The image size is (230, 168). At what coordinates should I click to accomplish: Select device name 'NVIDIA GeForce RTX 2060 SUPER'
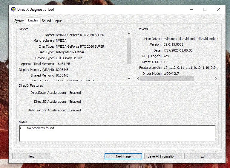[x=80, y=35]
